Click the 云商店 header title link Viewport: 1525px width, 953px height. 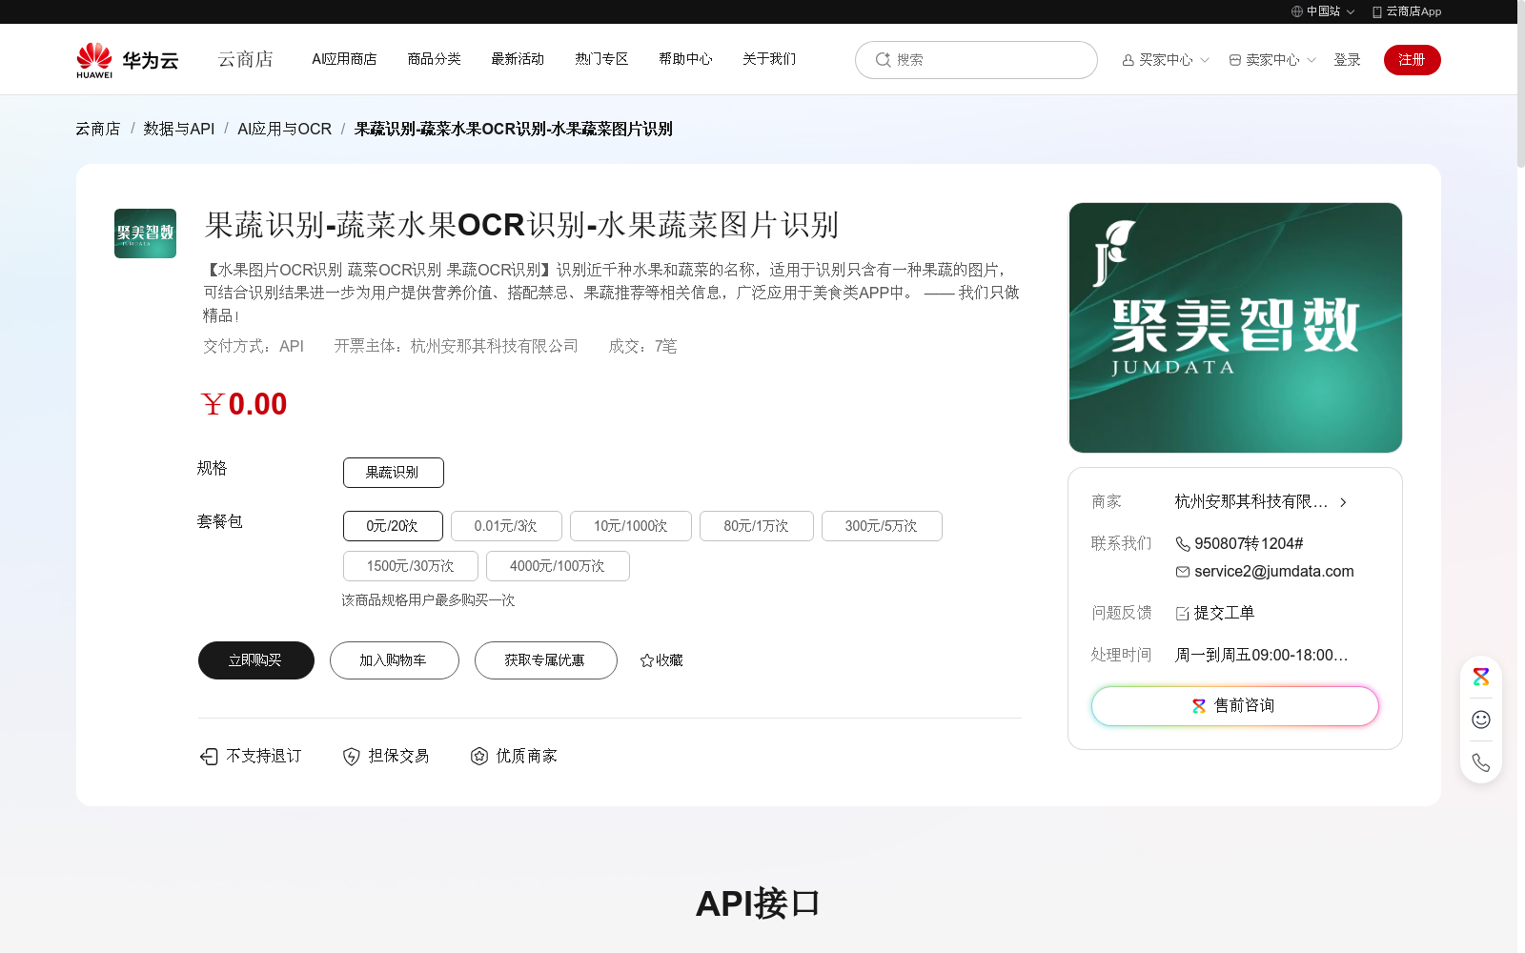[x=246, y=59]
